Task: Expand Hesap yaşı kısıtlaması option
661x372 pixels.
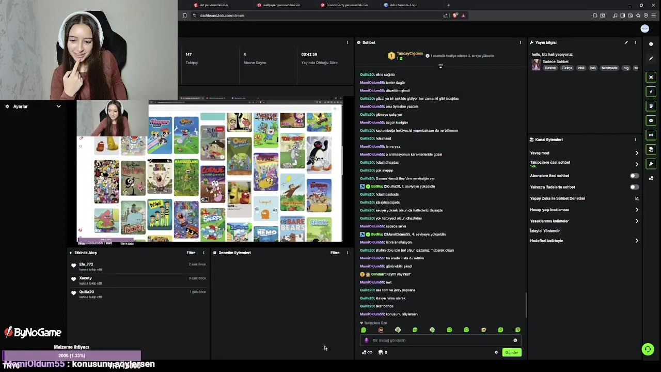Action: coord(637,210)
